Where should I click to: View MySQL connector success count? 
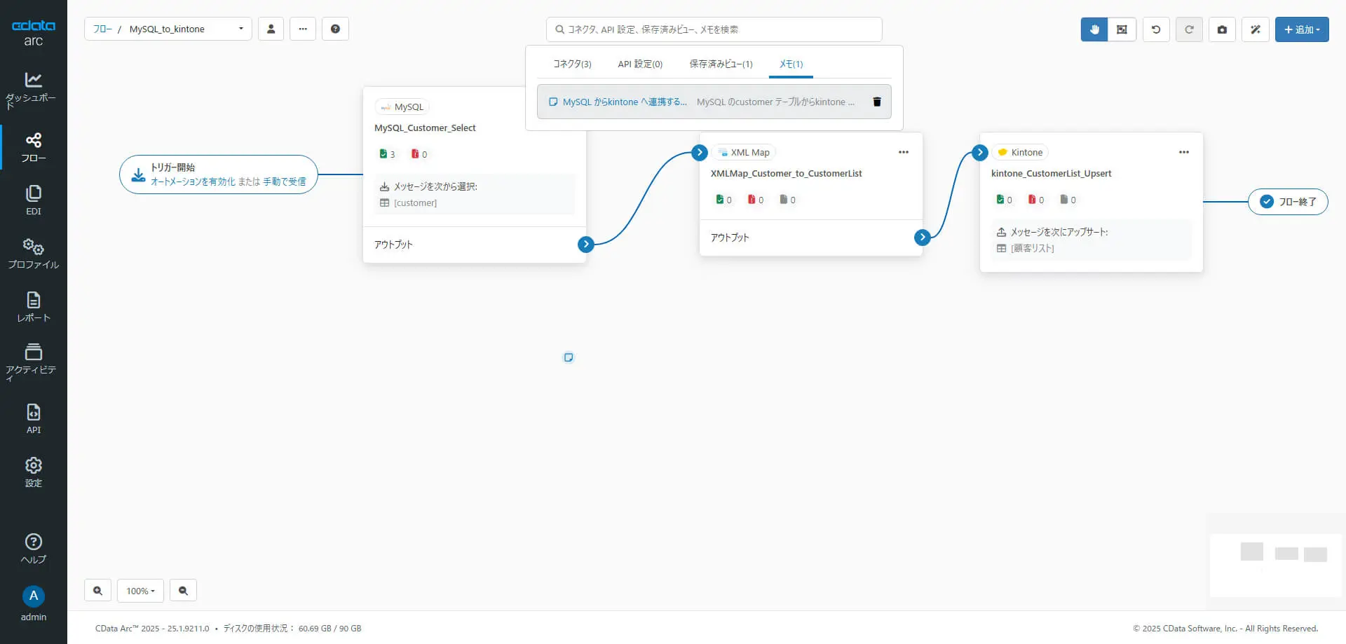[387, 154]
